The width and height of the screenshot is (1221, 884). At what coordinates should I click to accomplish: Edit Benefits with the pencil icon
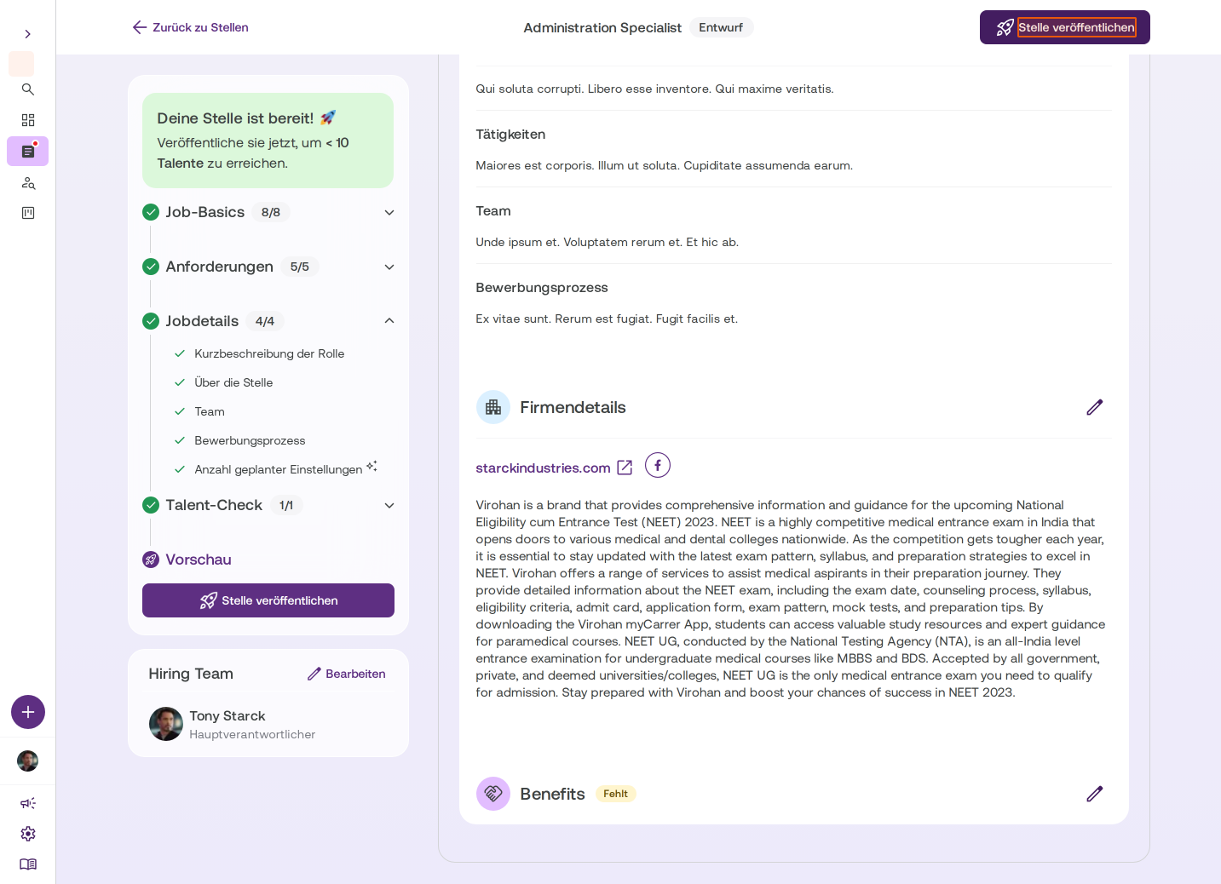[x=1095, y=794]
